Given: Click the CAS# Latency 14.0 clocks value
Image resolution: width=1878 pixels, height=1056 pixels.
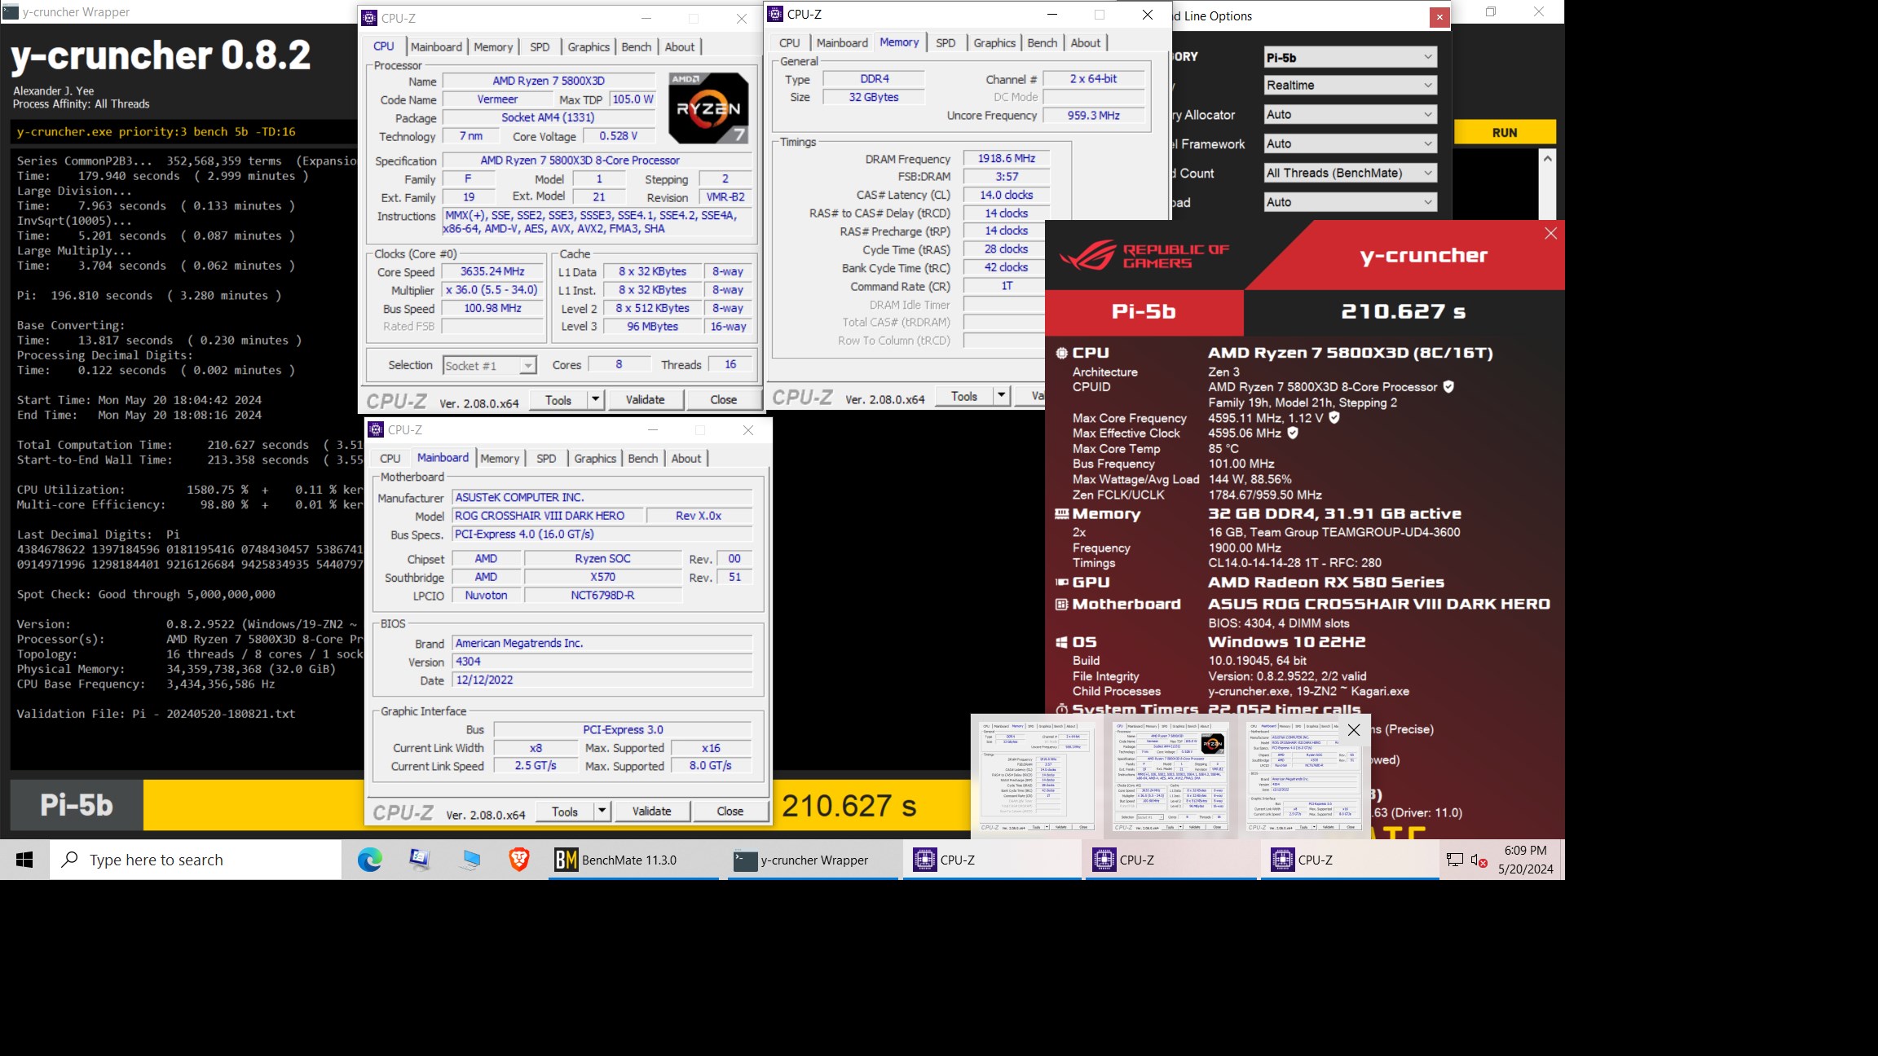Looking at the screenshot, I should point(1007,196).
